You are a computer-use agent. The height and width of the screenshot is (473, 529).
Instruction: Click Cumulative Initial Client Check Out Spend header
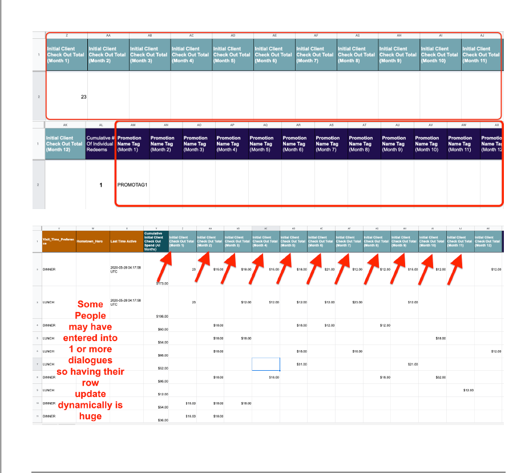pyautogui.click(x=156, y=241)
